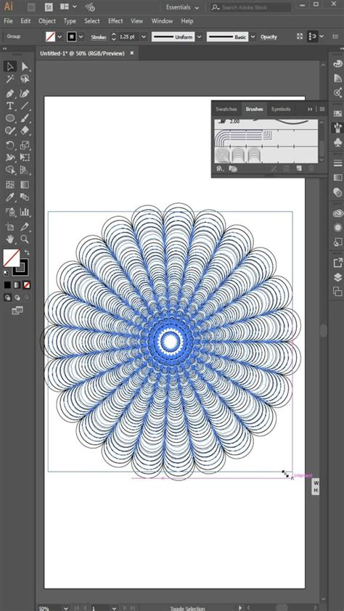Click the Opacity link in control bar

click(269, 37)
